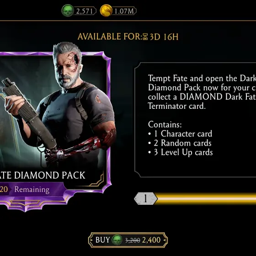Click the hourglass timer icon
The width and height of the screenshot is (256, 256).
pyautogui.click(x=145, y=37)
